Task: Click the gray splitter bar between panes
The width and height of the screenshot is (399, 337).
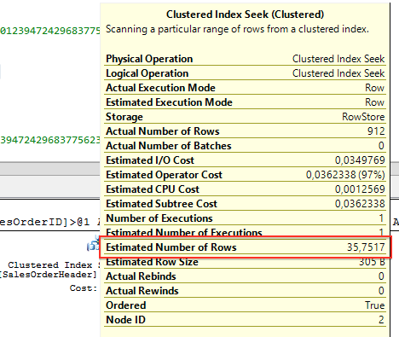Action: 49,168
